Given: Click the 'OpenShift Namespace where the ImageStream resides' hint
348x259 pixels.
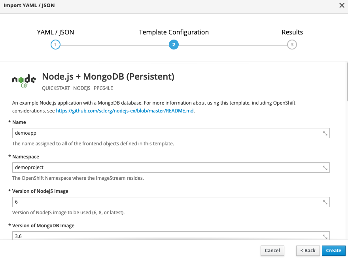Looking at the screenshot, I should (x=78, y=178).
